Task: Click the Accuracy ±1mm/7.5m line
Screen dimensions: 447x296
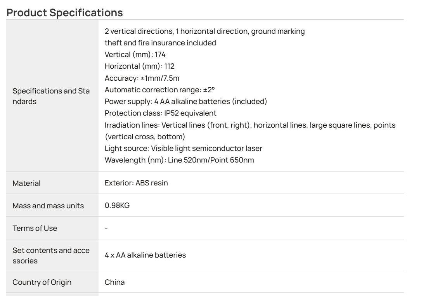Action: tap(142, 78)
